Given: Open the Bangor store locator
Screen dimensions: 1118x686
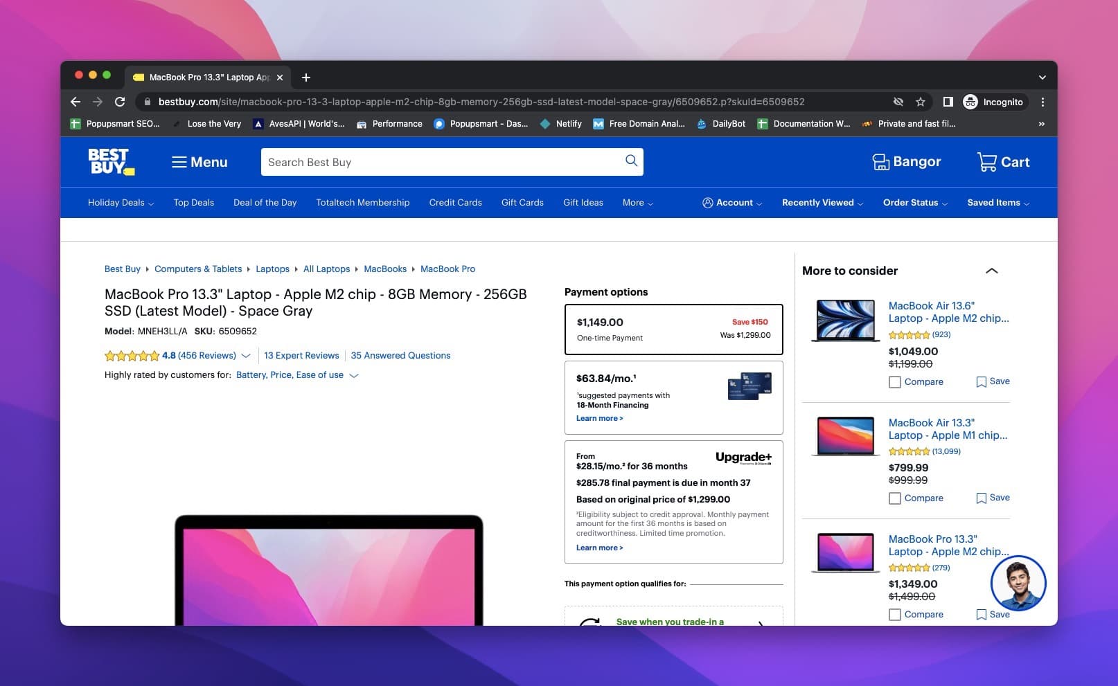Looking at the screenshot, I should tap(906, 162).
